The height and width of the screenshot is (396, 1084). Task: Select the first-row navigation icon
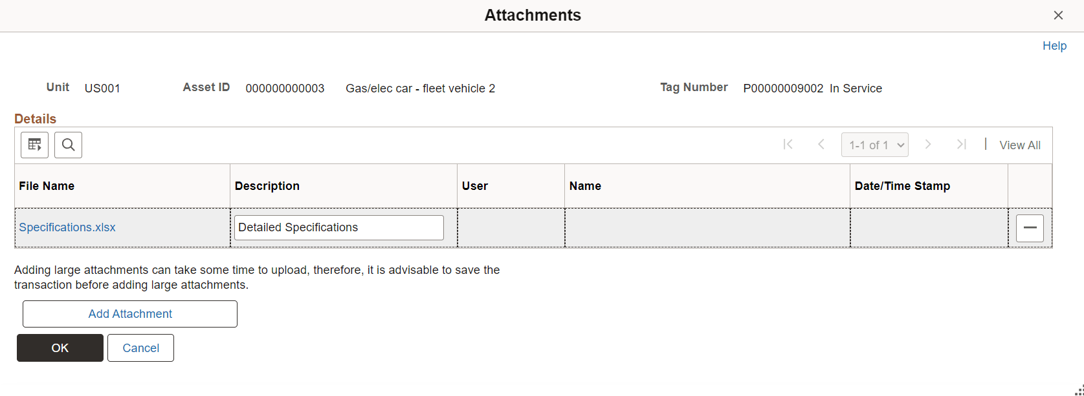click(x=788, y=145)
